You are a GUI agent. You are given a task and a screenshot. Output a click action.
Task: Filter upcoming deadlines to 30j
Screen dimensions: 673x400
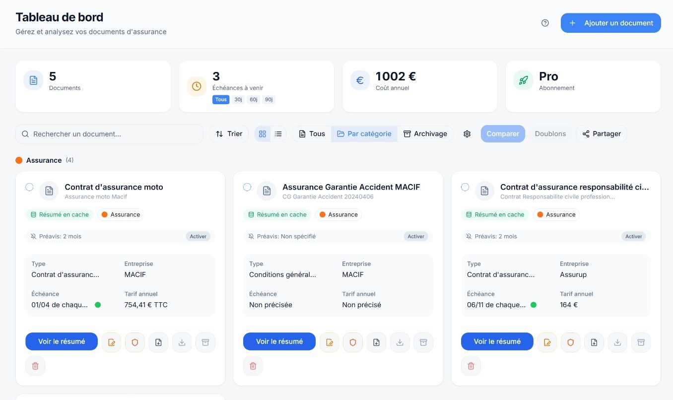click(x=238, y=100)
